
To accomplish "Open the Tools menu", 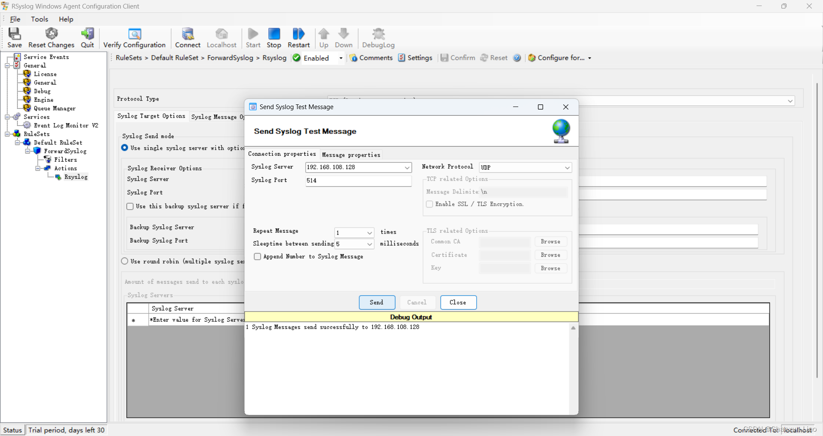I will point(39,19).
